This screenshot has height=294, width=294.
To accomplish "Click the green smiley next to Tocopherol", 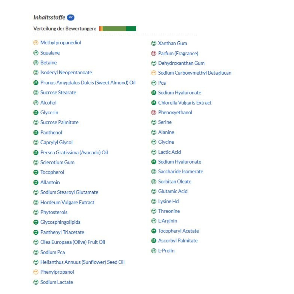I will [x=36, y=172].
